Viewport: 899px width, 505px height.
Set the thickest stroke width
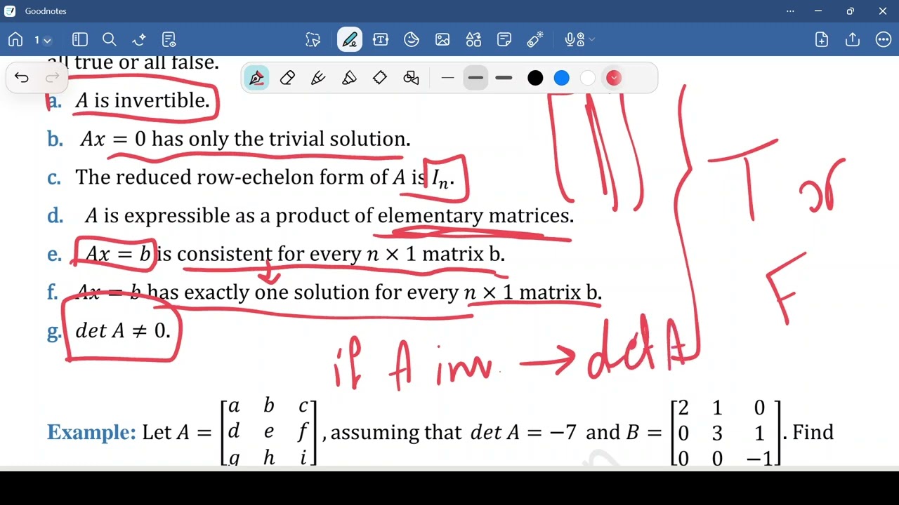[504, 78]
